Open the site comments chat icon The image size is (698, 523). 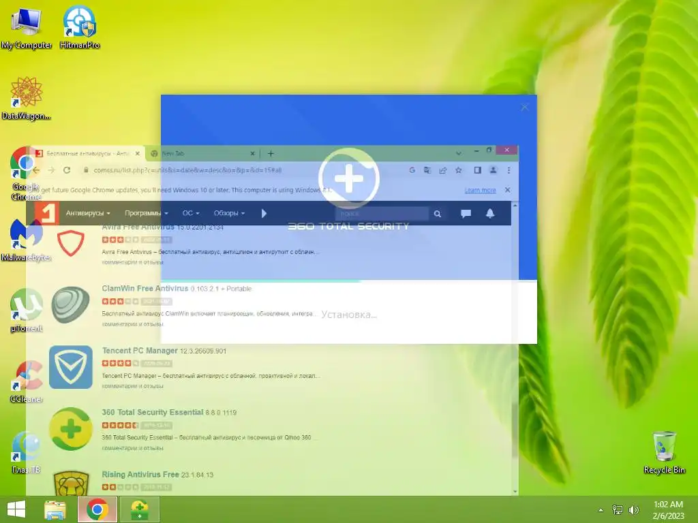tap(466, 213)
